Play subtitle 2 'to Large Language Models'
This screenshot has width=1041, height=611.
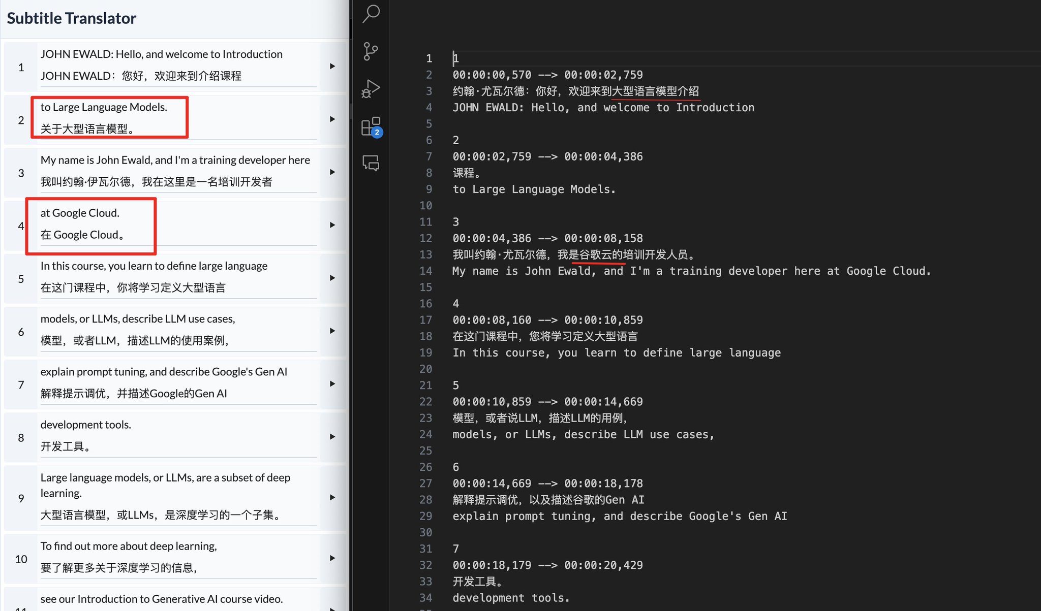332,119
